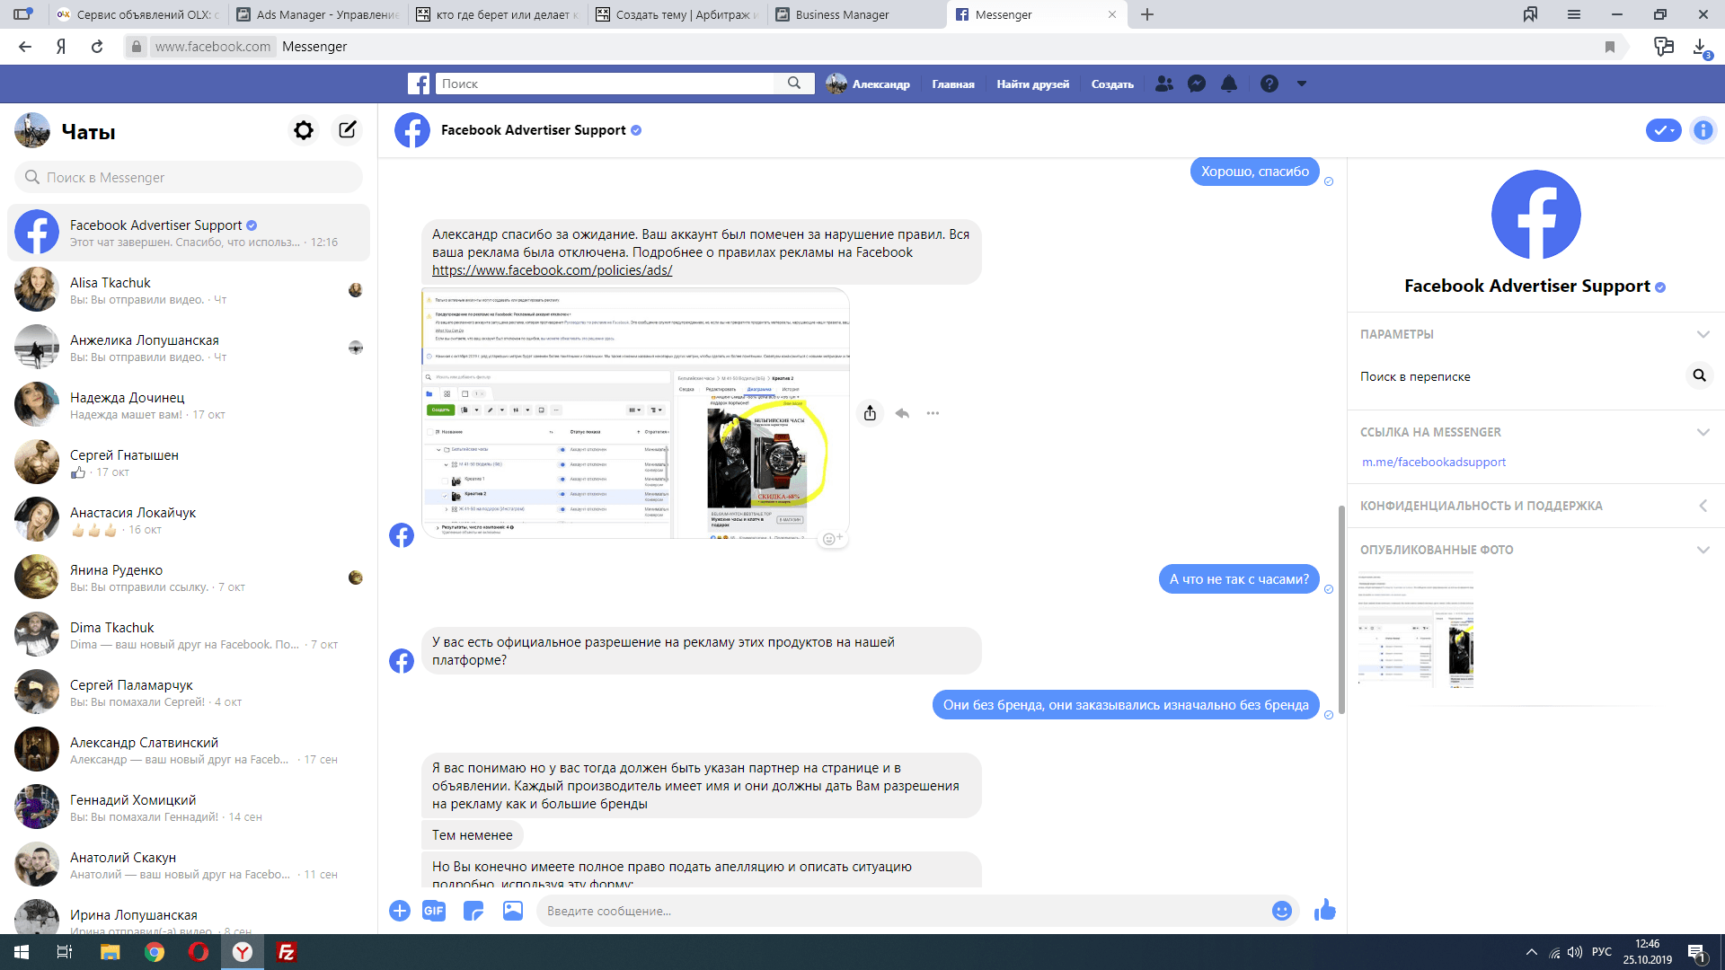Screen dimensions: 1725x970
Task: Open Messenger settings gear icon
Action: (304, 131)
